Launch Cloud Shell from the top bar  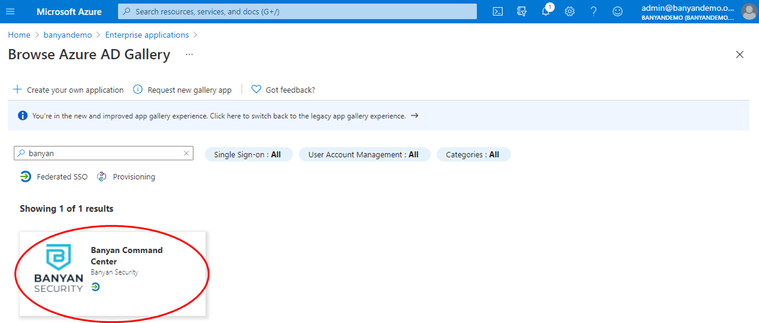coord(497,11)
